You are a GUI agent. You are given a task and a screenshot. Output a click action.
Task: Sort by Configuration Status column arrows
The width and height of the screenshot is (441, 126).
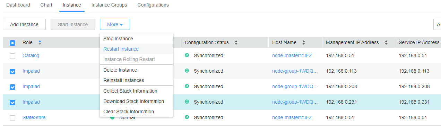tap(236, 43)
